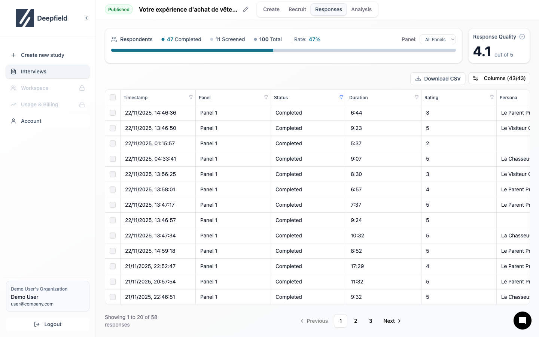The height and width of the screenshot is (337, 539).
Task: Switch to the Analysis tab
Action: pos(361,9)
